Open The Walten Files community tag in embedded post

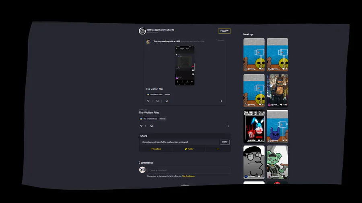click(x=155, y=94)
